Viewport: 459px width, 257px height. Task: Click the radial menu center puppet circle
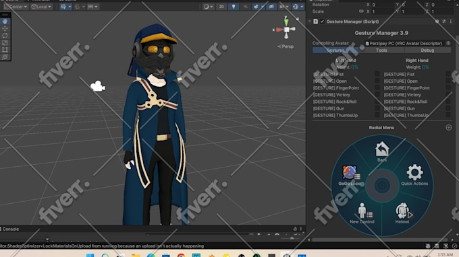point(382,186)
